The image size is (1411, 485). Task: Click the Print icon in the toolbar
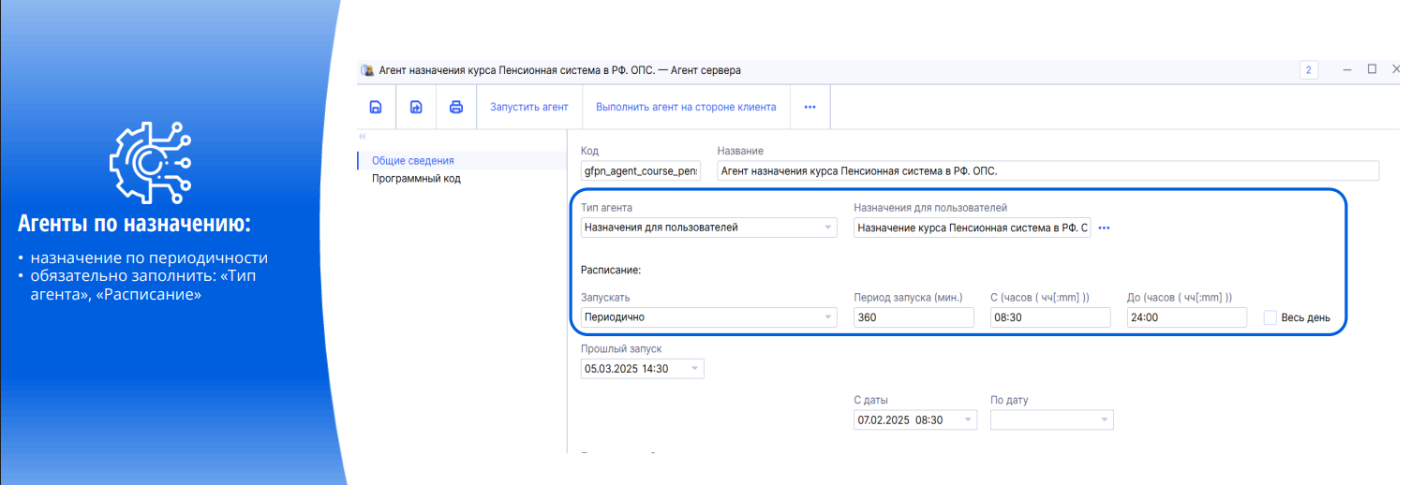[x=456, y=107]
